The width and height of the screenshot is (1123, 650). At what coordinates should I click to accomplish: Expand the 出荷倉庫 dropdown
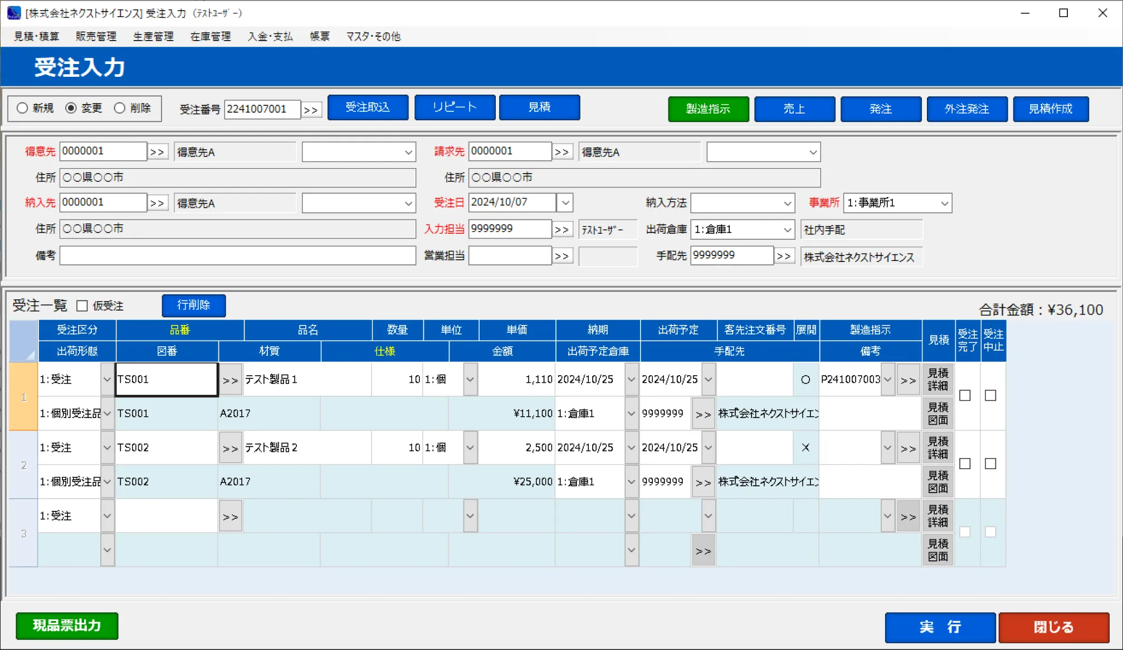[787, 229]
